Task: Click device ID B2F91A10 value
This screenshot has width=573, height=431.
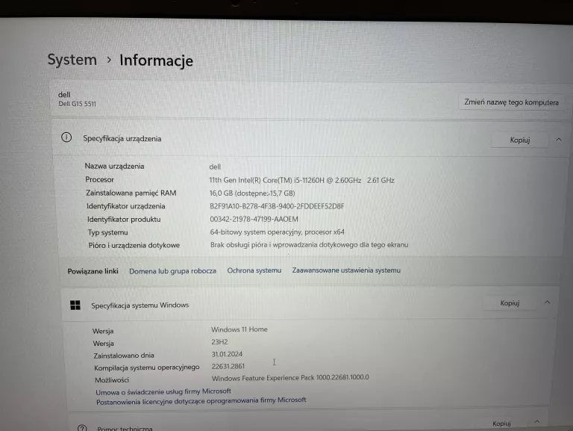Action: point(277,206)
